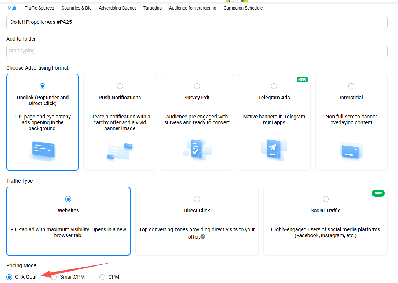Select the Interstitial radio button

click(x=351, y=86)
